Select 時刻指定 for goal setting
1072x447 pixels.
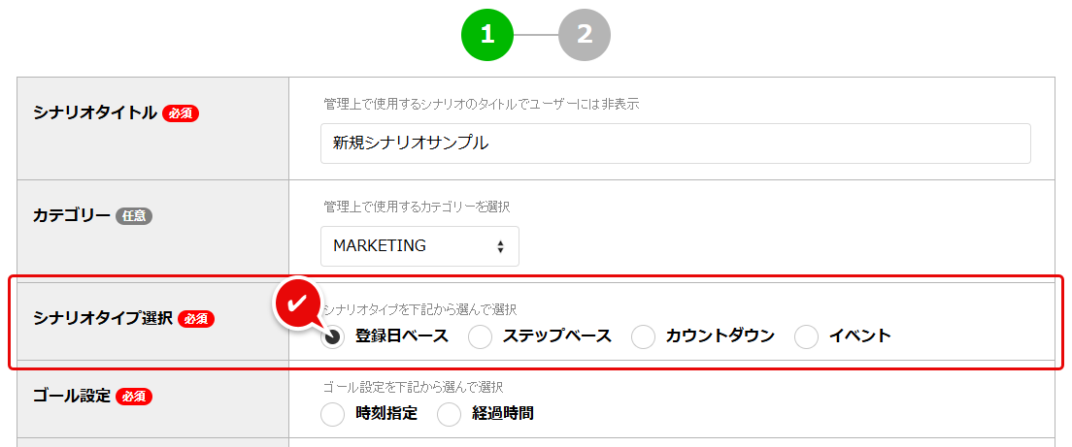pyautogui.click(x=333, y=414)
